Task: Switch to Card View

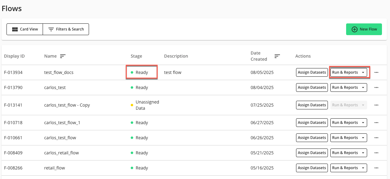Action: pyautogui.click(x=25, y=29)
